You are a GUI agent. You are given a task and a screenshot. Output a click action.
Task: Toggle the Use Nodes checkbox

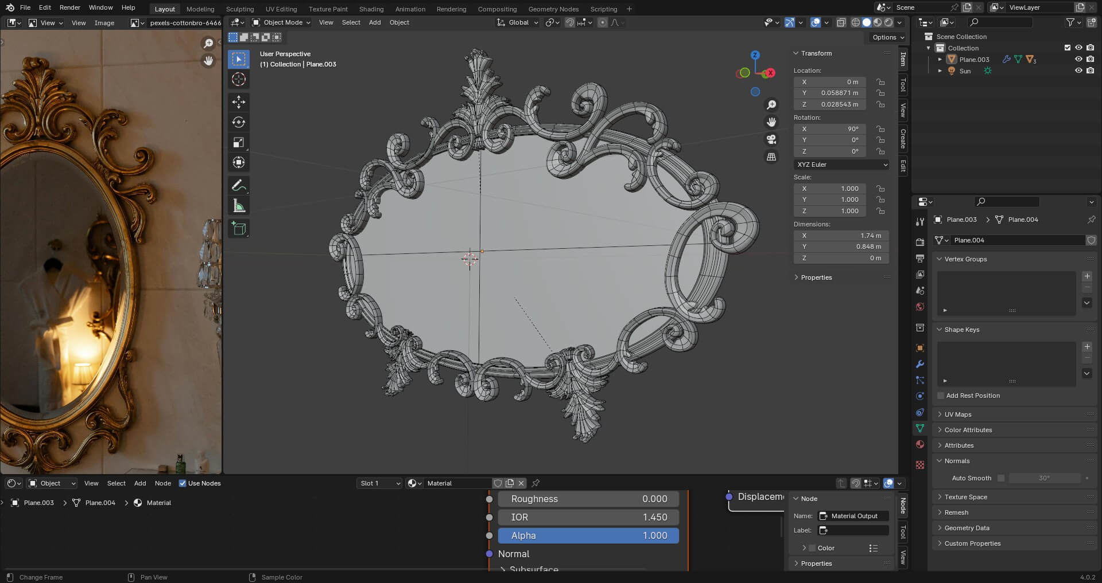pyautogui.click(x=183, y=483)
